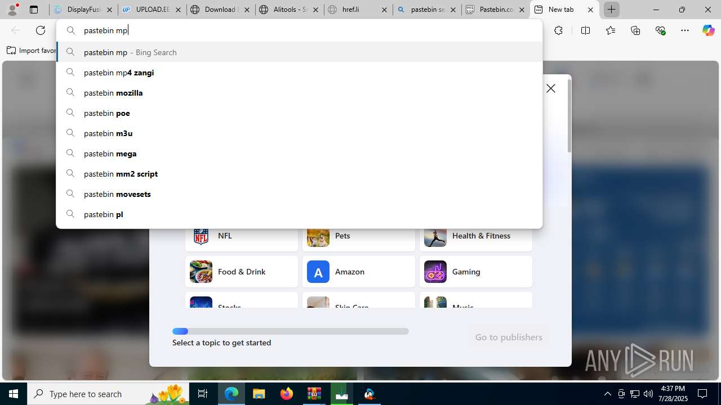Open the Extensions puzzle icon

[x=558, y=30]
